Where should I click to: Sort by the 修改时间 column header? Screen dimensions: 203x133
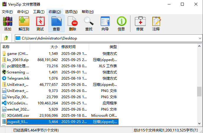click(x=74, y=47)
